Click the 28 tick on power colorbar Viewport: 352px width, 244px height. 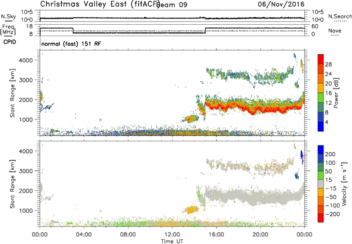(328, 64)
